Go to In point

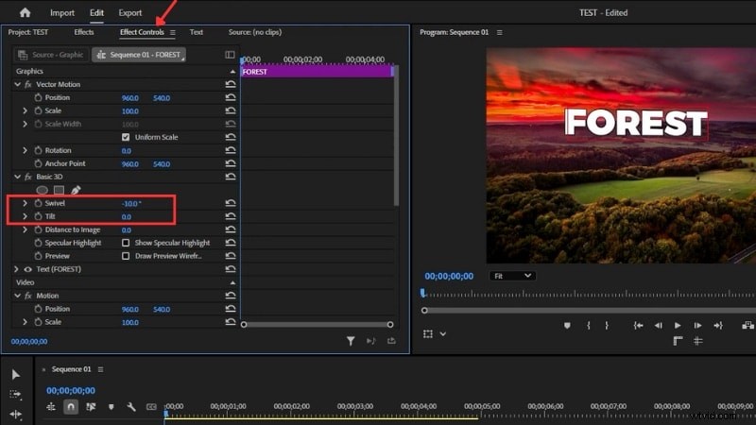pos(638,326)
